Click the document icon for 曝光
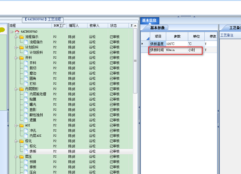 click(26, 104)
